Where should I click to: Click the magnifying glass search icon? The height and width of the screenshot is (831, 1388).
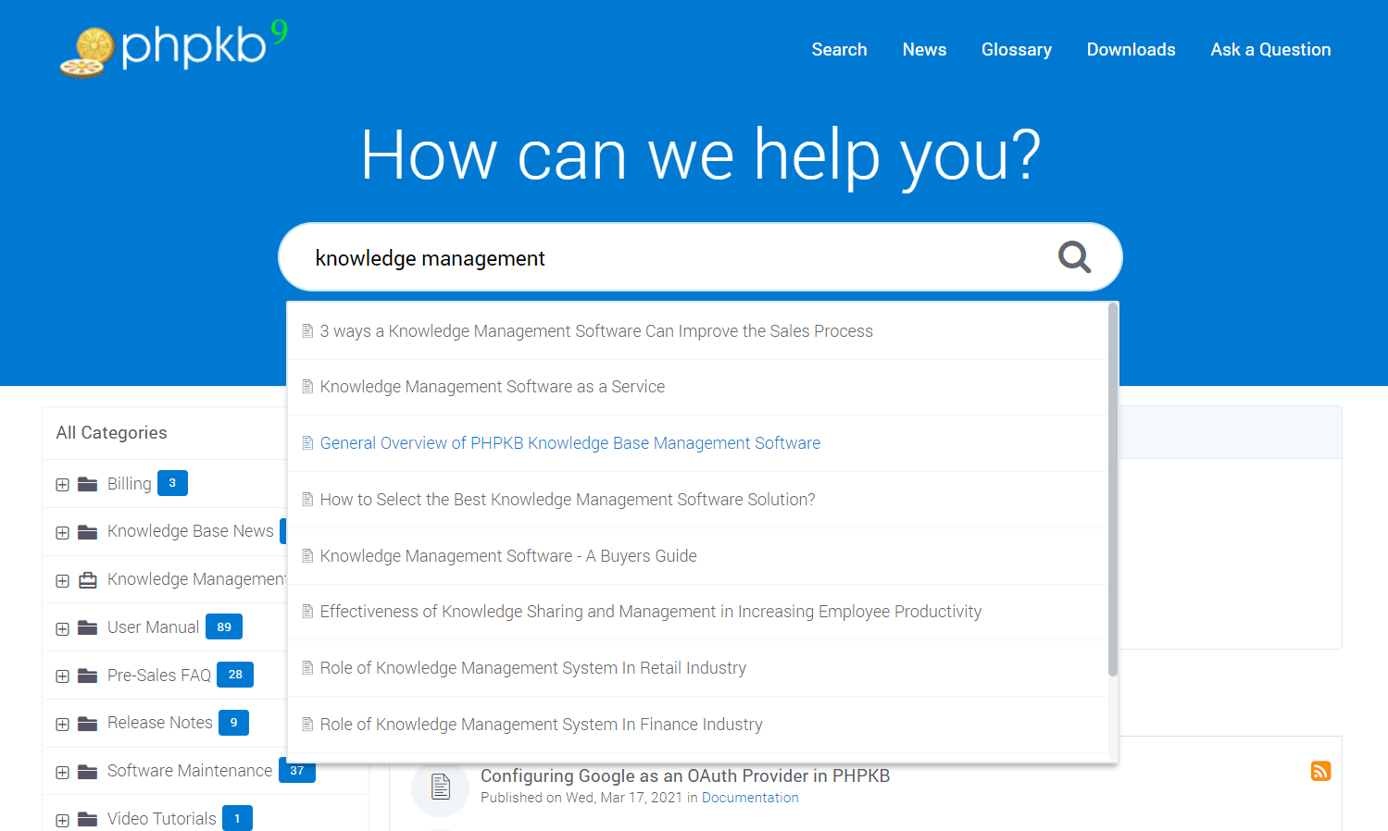(x=1074, y=257)
